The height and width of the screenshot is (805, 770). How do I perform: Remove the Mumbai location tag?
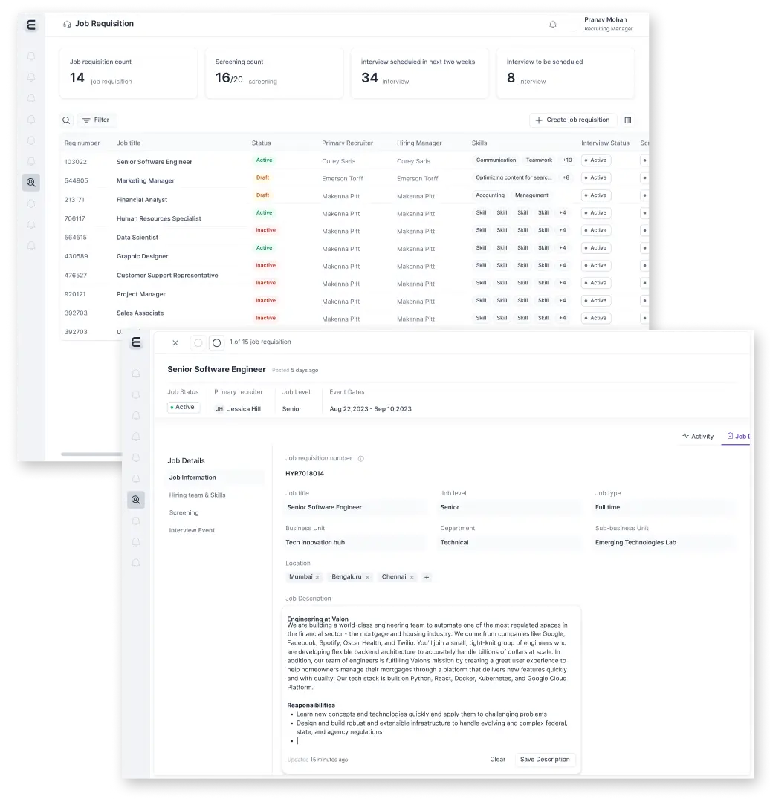click(317, 577)
